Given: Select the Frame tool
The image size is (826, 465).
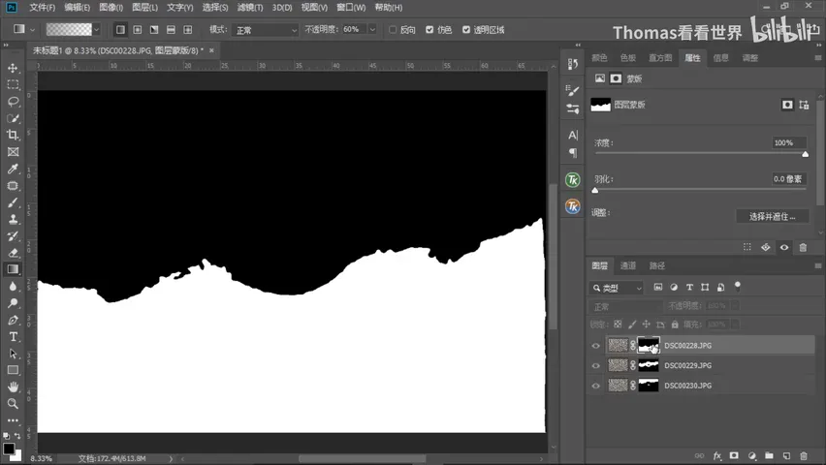Looking at the screenshot, I should (14, 152).
